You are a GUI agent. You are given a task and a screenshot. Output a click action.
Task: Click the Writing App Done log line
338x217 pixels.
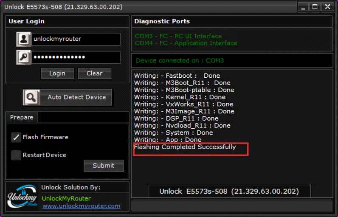coord(168,140)
